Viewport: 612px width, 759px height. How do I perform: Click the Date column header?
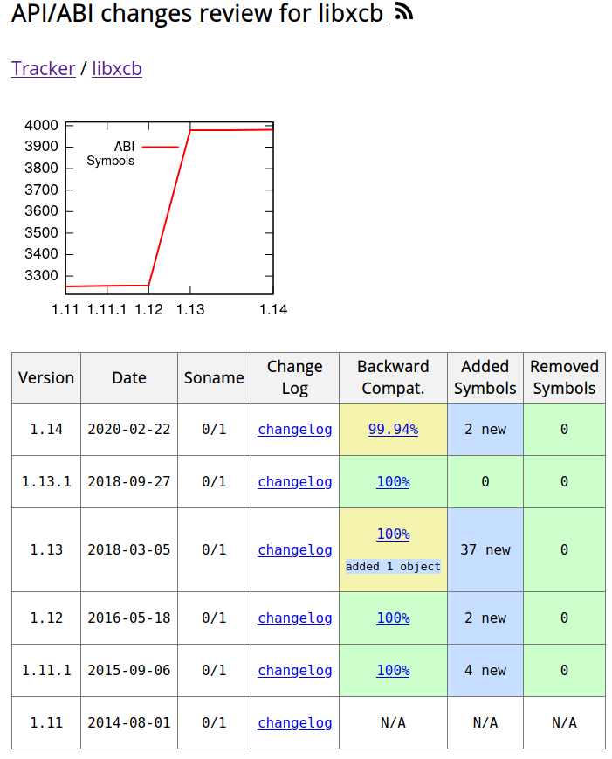click(129, 377)
